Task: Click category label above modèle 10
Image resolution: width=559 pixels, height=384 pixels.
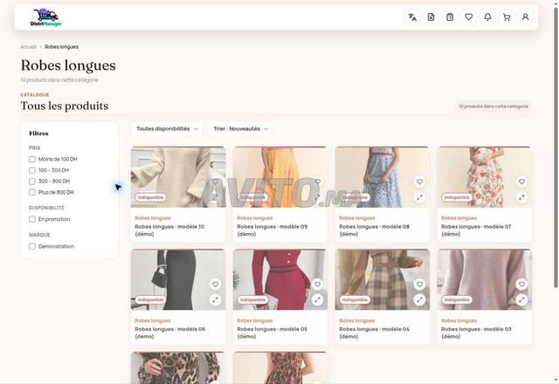Action: point(153,218)
